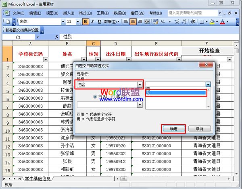Apply Align Right to cell

pos(140,22)
